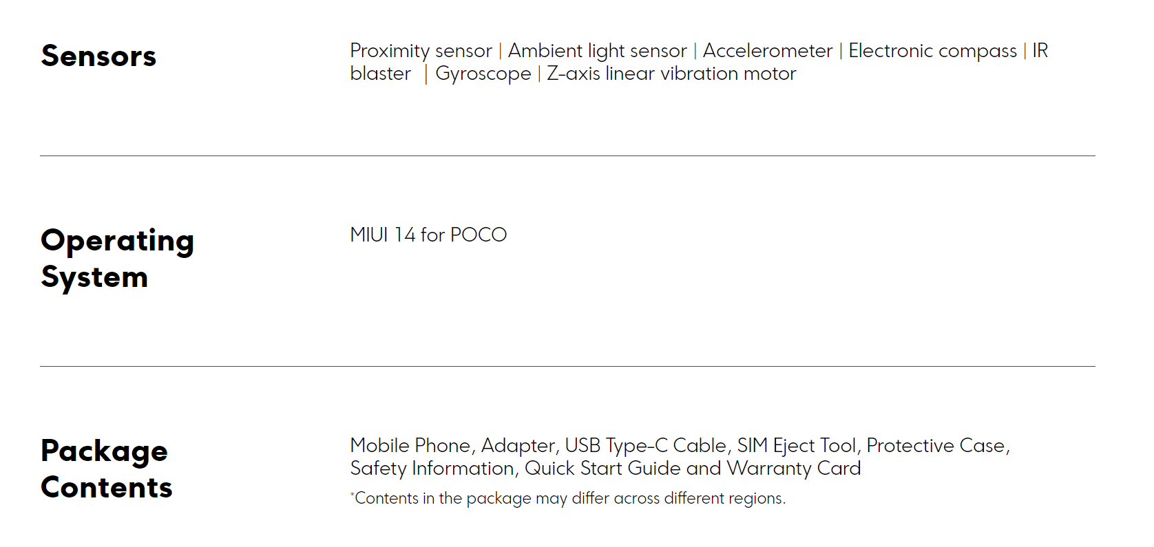
Task: Click the Accelerometer text
Action: click(x=767, y=51)
